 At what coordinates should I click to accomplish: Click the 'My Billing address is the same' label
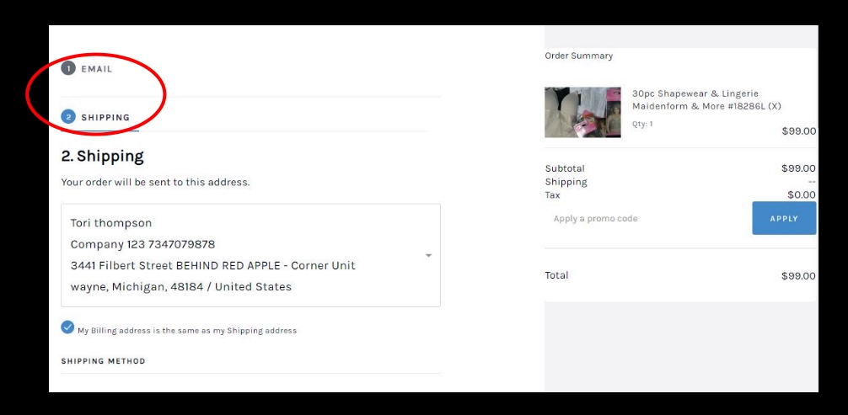pyautogui.click(x=187, y=331)
